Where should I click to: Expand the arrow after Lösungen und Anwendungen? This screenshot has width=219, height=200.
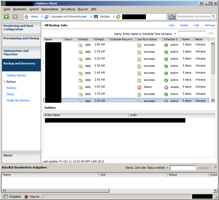point(91,17)
